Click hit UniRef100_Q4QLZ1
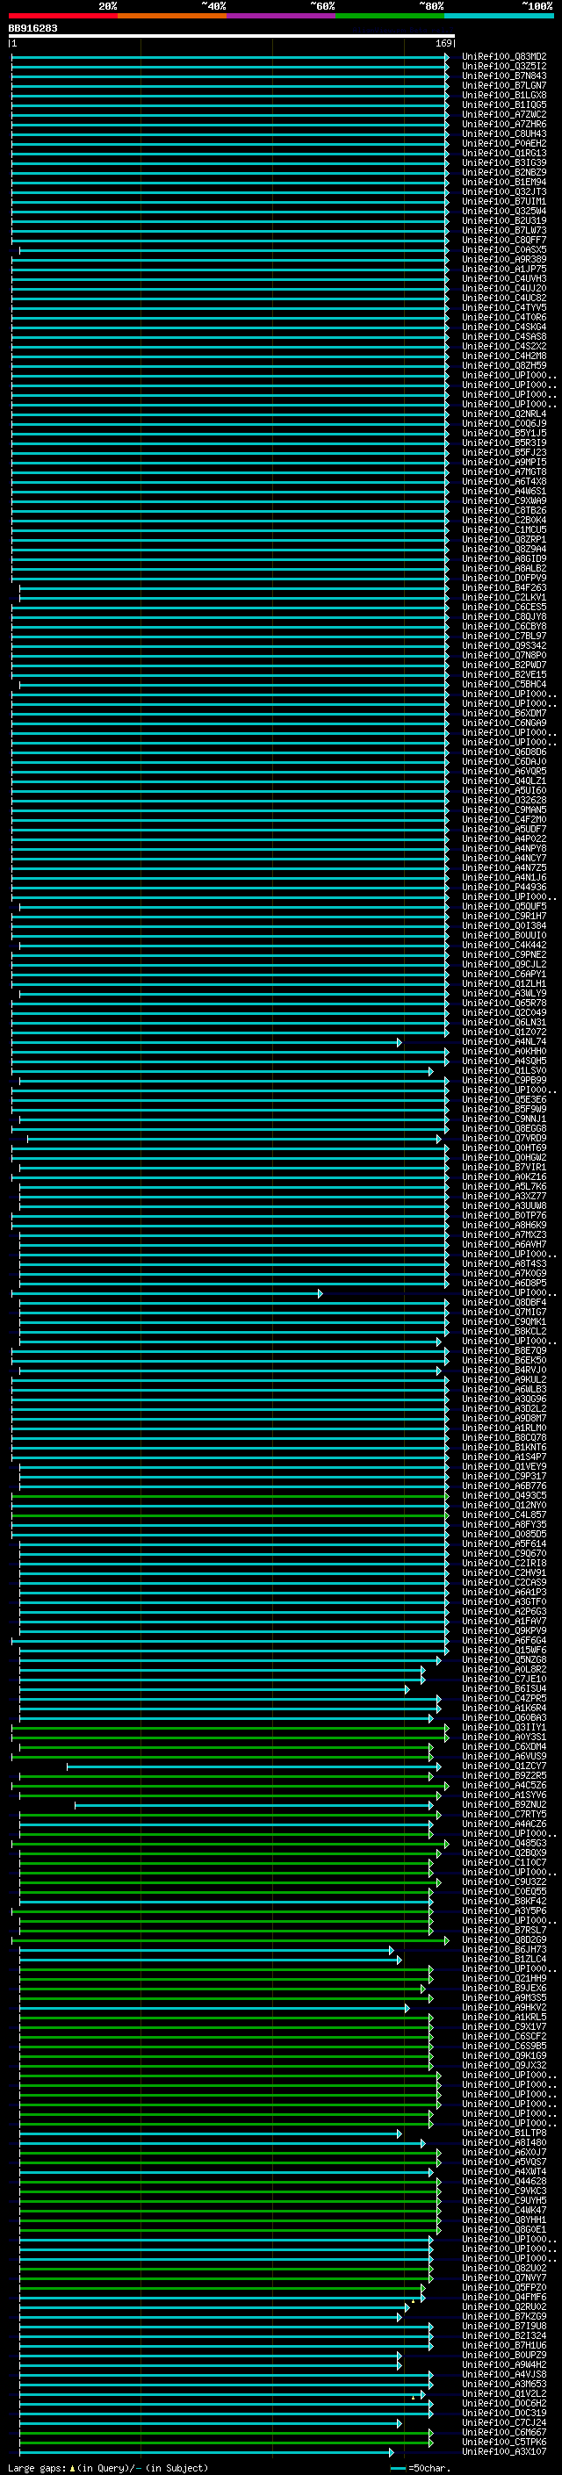562x2475 pixels. point(504,781)
